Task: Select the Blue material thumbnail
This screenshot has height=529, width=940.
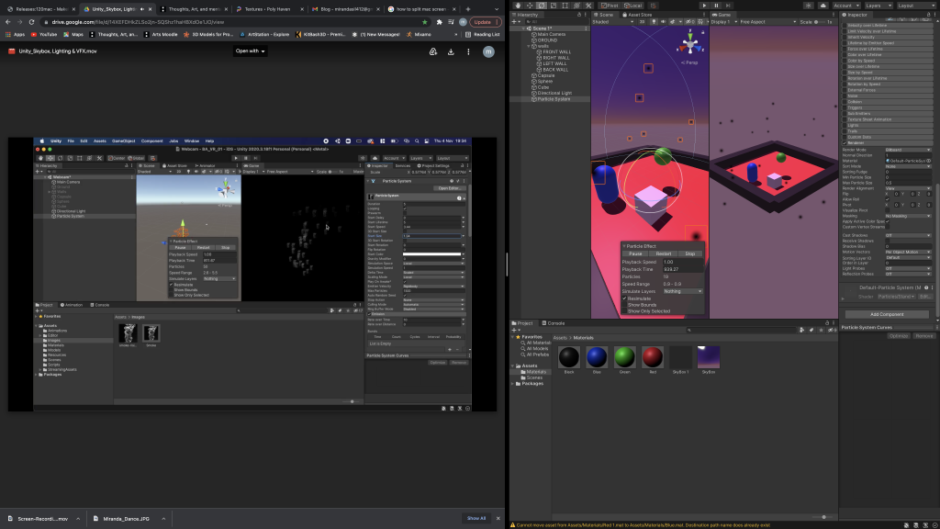Action: tap(596, 357)
